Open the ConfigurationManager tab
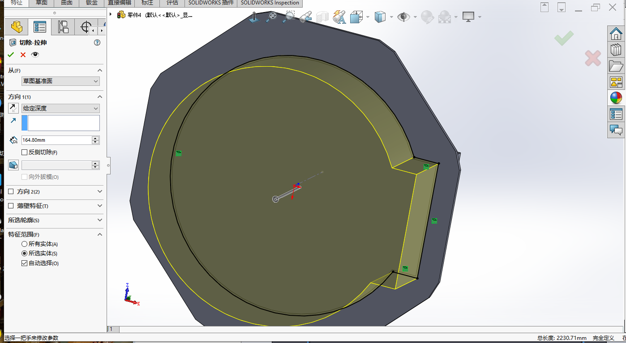 [x=63, y=27]
